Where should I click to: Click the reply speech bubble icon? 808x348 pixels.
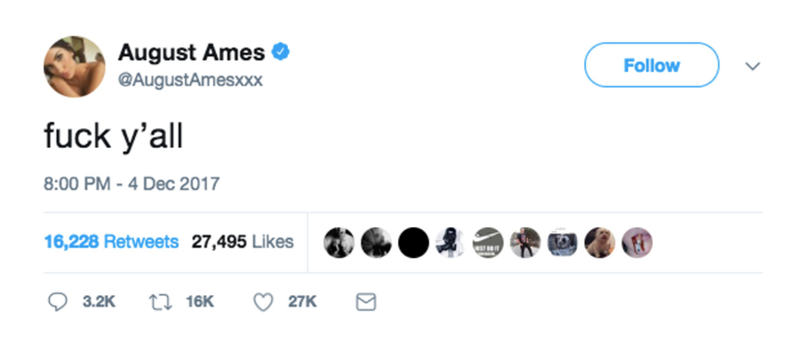(59, 302)
